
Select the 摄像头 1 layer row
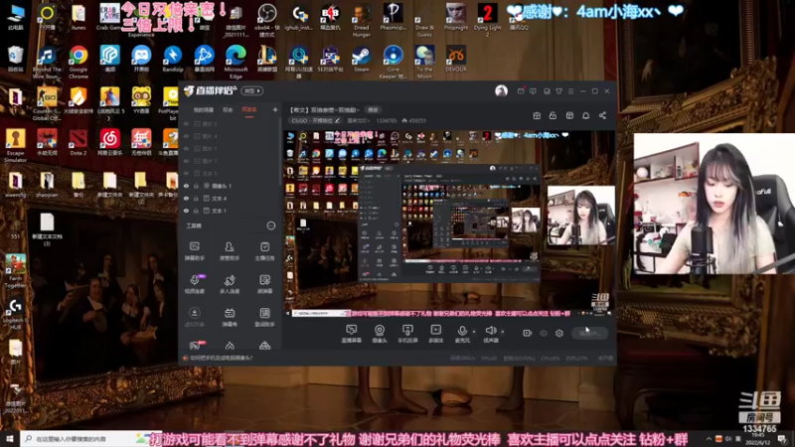point(230,186)
